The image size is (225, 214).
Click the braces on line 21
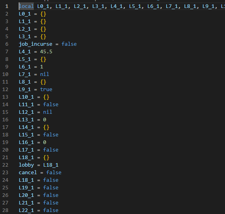46,158
